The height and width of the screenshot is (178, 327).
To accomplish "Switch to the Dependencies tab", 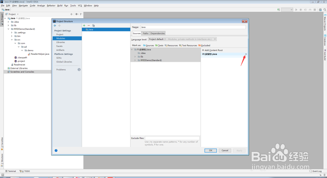I will [158, 33].
